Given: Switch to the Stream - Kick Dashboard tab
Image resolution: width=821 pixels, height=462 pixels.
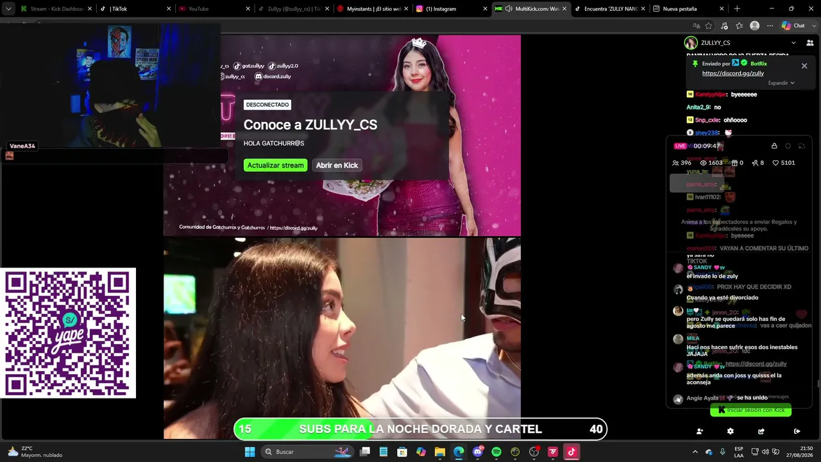Looking at the screenshot, I should click(x=55, y=9).
